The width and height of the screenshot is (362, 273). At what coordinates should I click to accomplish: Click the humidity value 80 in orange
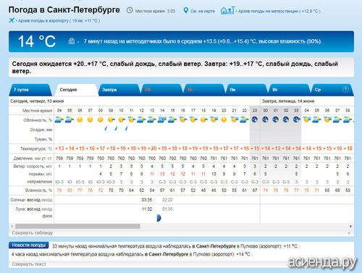point(70,190)
